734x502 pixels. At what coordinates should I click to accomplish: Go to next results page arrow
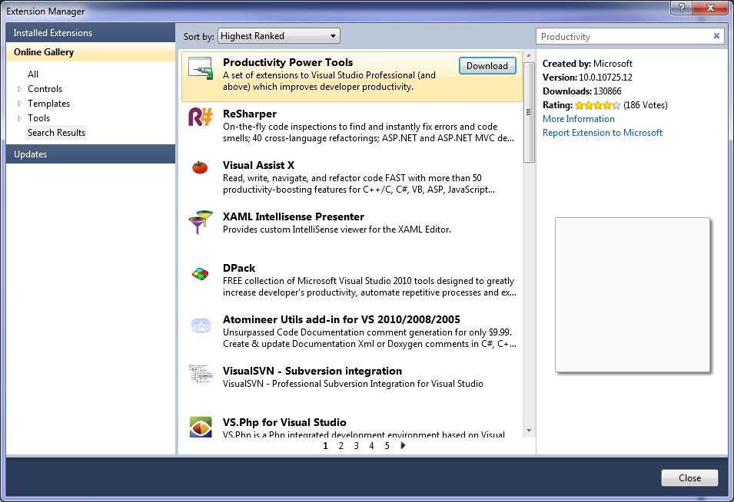(403, 445)
